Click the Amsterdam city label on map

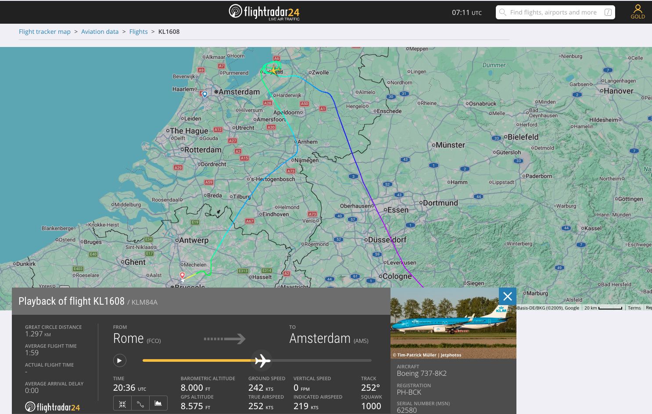239,92
